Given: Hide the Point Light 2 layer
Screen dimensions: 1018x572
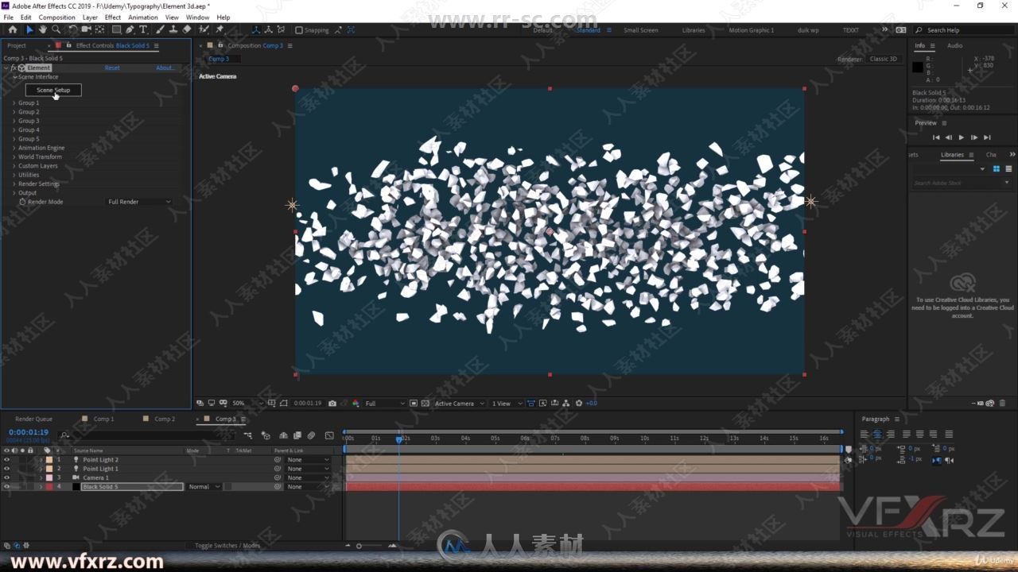Looking at the screenshot, I should 6,460.
